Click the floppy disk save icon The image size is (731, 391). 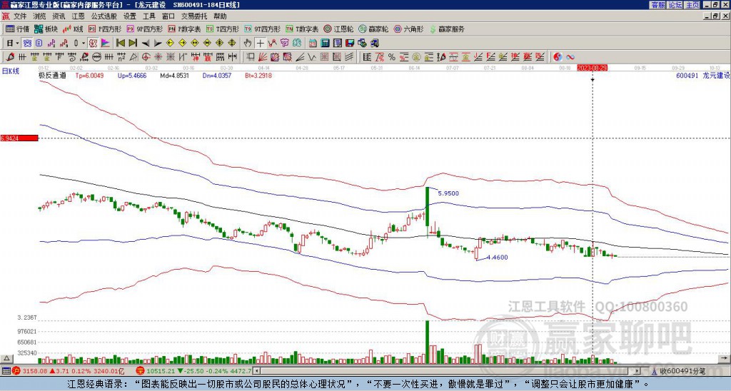pyautogui.click(x=350, y=44)
